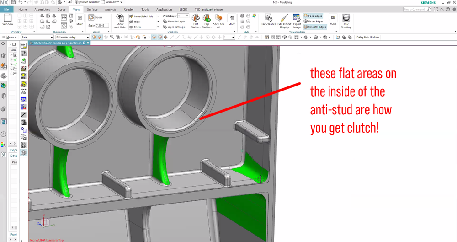Open Assembly Navigator icon in resource bar
The width and height of the screenshot is (457, 242).
tap(3, 55)
